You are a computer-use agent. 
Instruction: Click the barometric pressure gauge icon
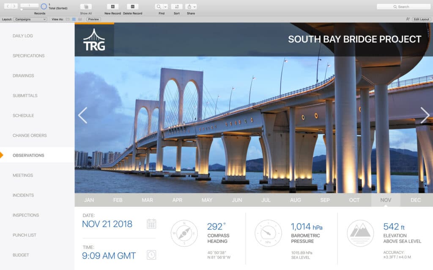click(268, 233)
